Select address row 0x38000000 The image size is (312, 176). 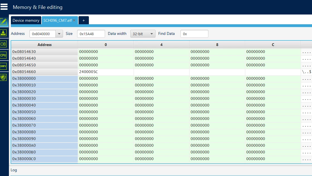(44, 79)
